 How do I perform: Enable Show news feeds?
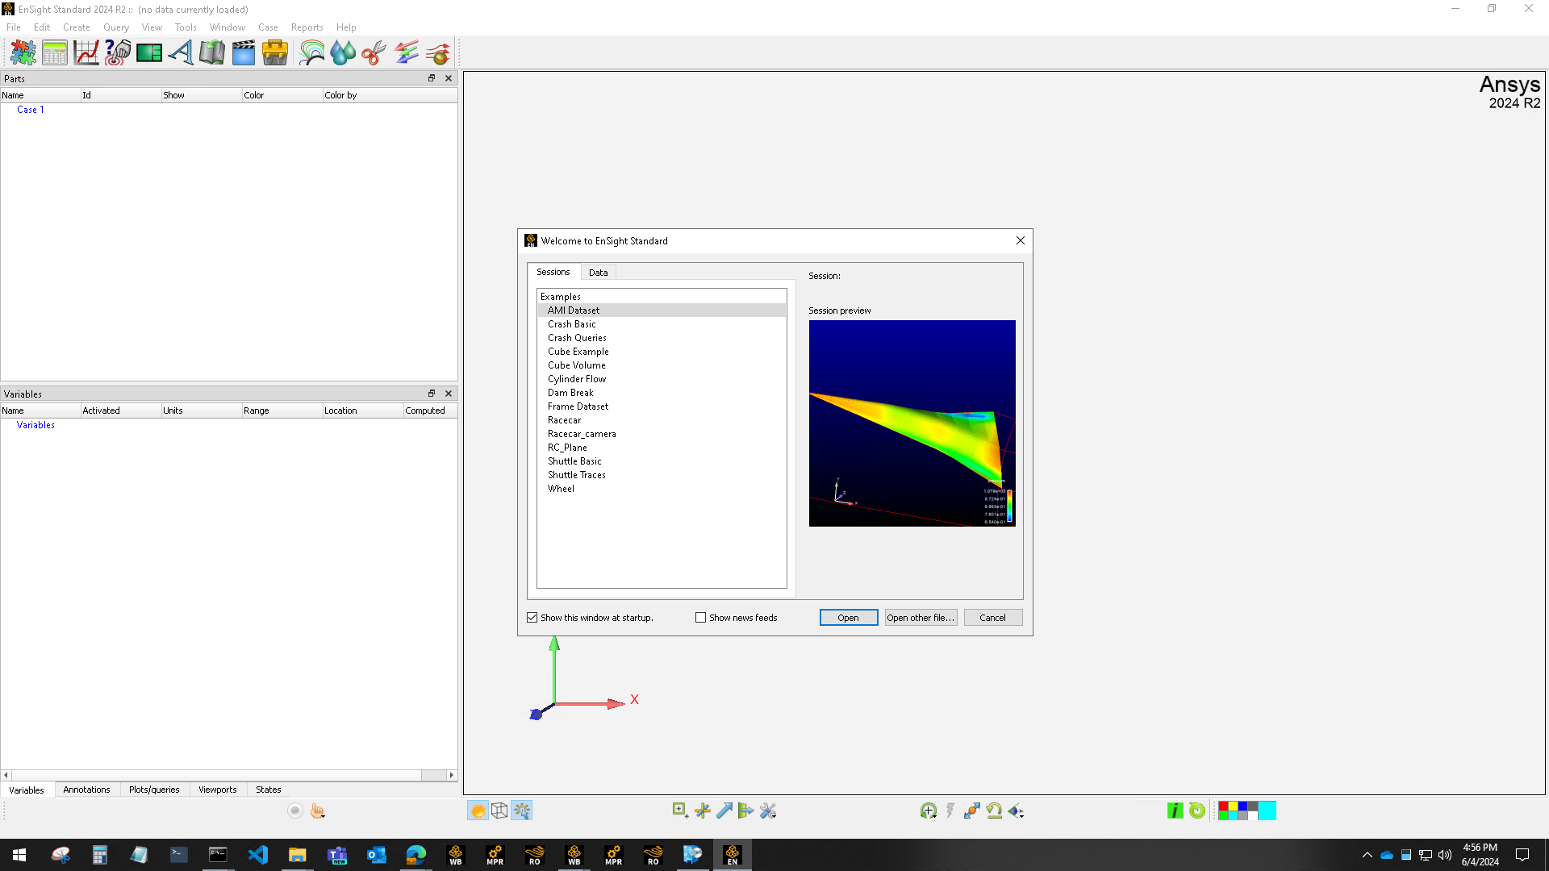point(701,617)
